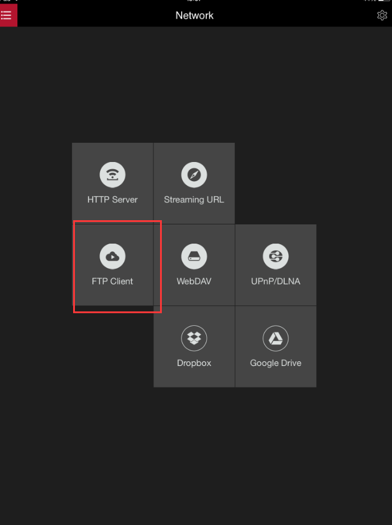This screenshot has width=392, height=525.
Task: Open settings via the gear icon
Action: pos(382,16)
